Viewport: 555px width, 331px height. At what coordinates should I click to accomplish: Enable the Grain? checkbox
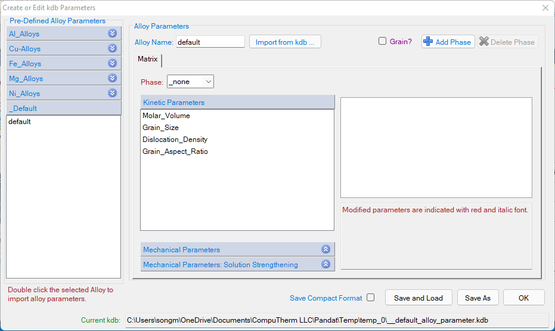point(383,42)
